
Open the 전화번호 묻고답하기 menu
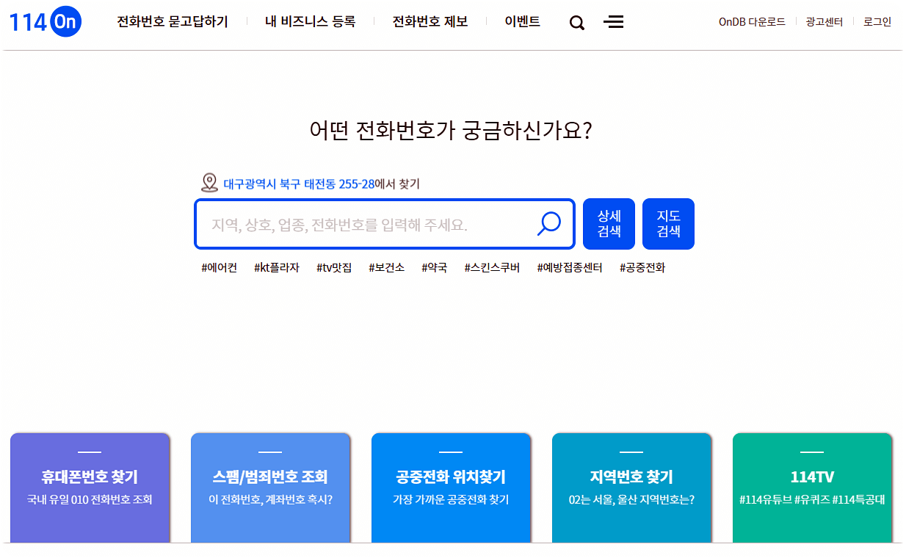(170, 22)
